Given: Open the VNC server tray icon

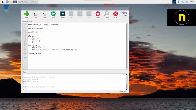Looking at the screenshot, I should coord(174,2).
